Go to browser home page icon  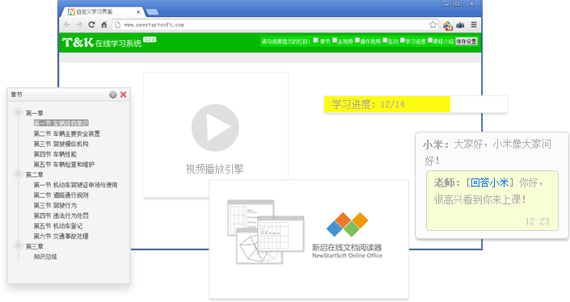(104, 25)
